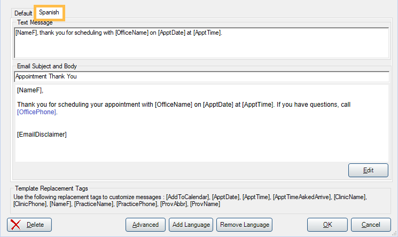Click empty area of email body preview
Screen dimensions: 398x237
pyautogui.click(x=201, y=149)
